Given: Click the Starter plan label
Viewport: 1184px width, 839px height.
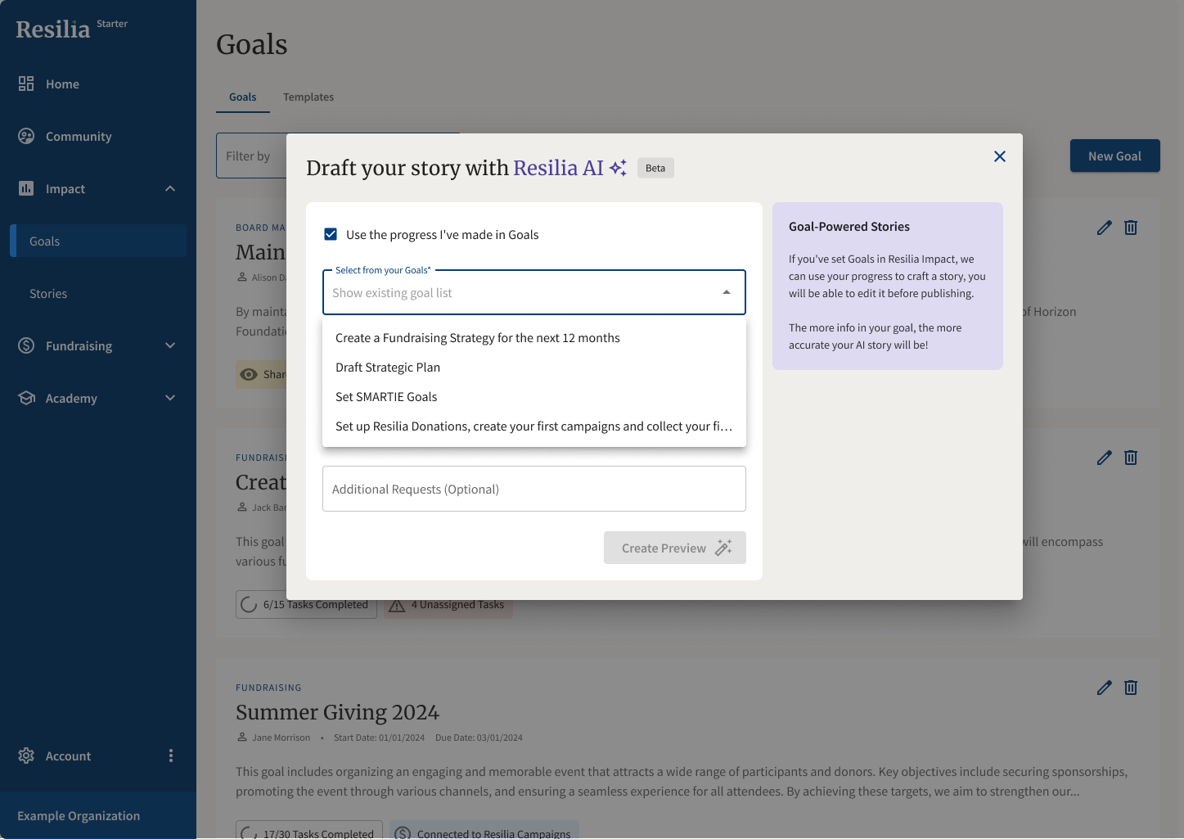Looking at the screenshot, I should (x=112, y=24).
